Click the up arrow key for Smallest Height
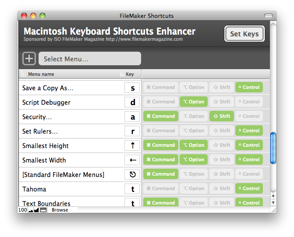Screen dimensions: 294x237 click(132, 145)
